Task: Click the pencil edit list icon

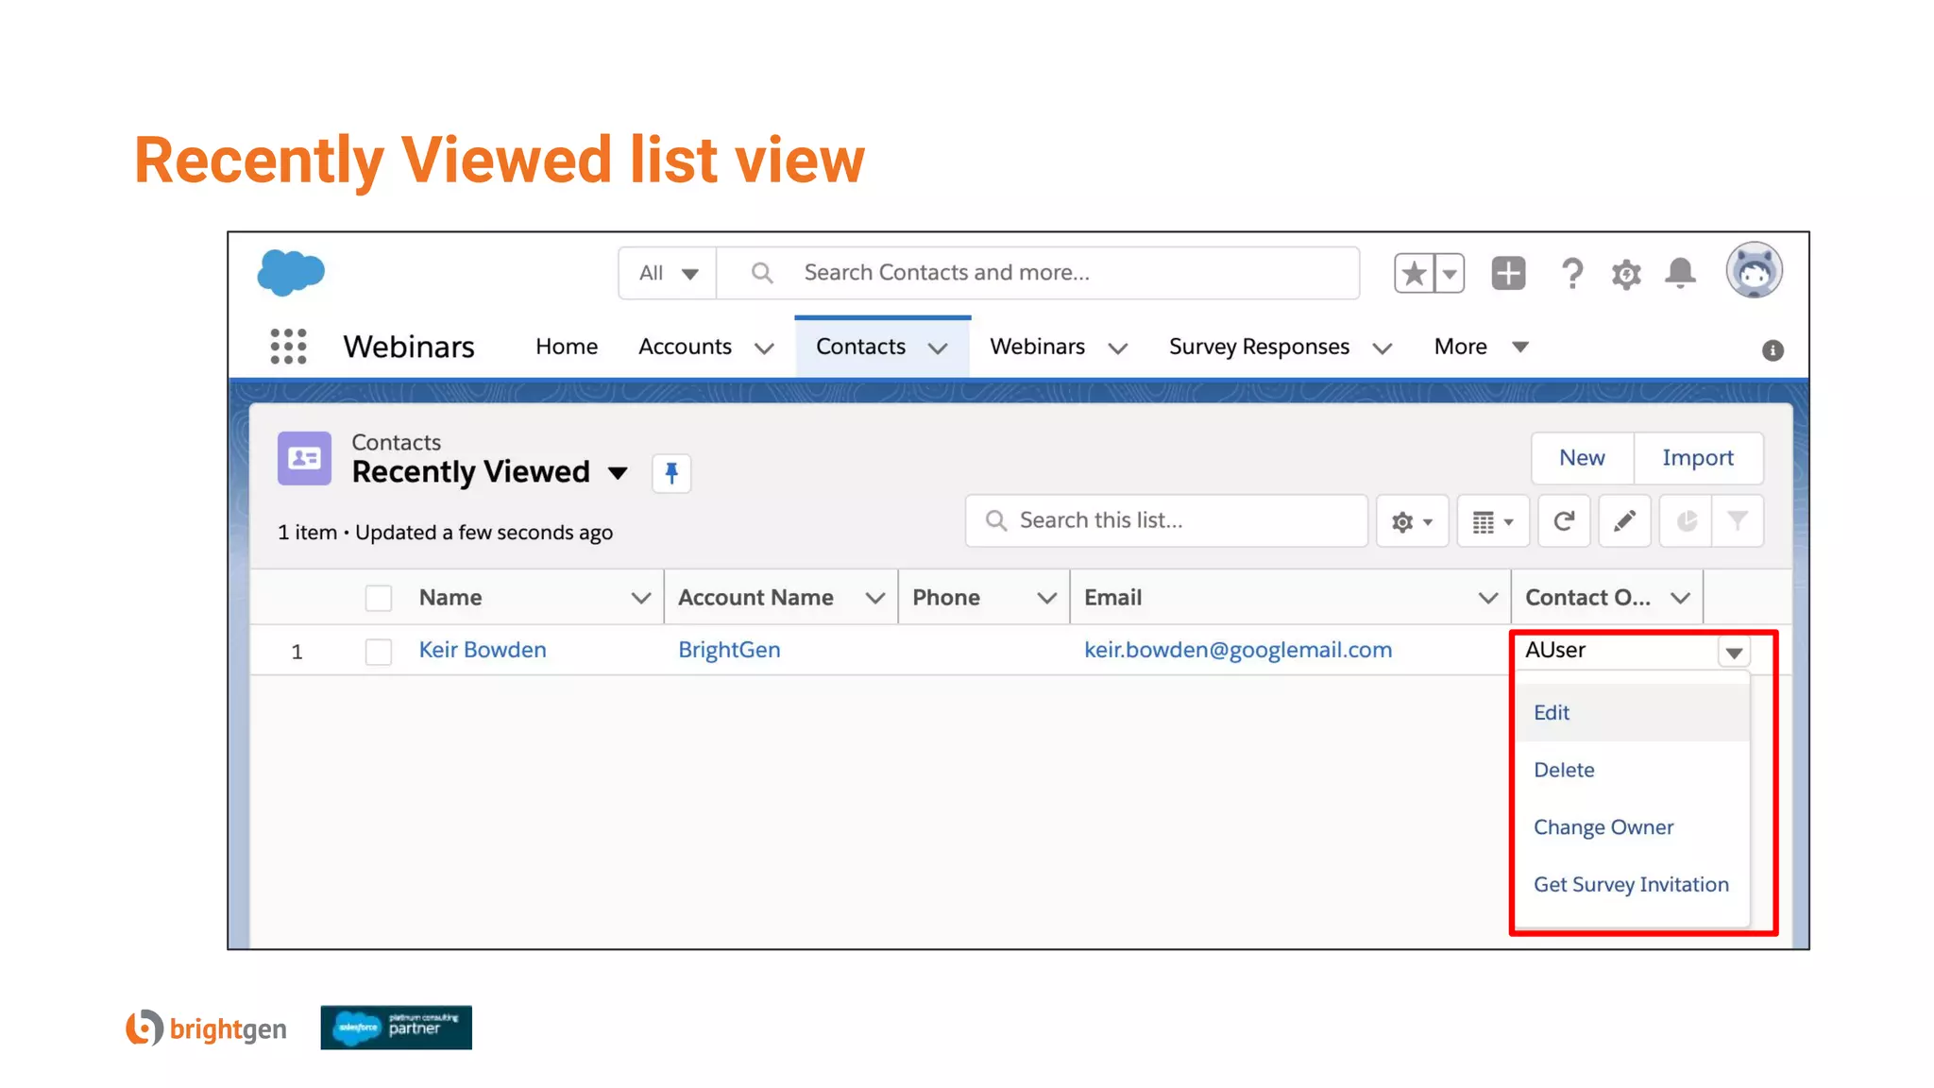Action: coord(1624,521)
